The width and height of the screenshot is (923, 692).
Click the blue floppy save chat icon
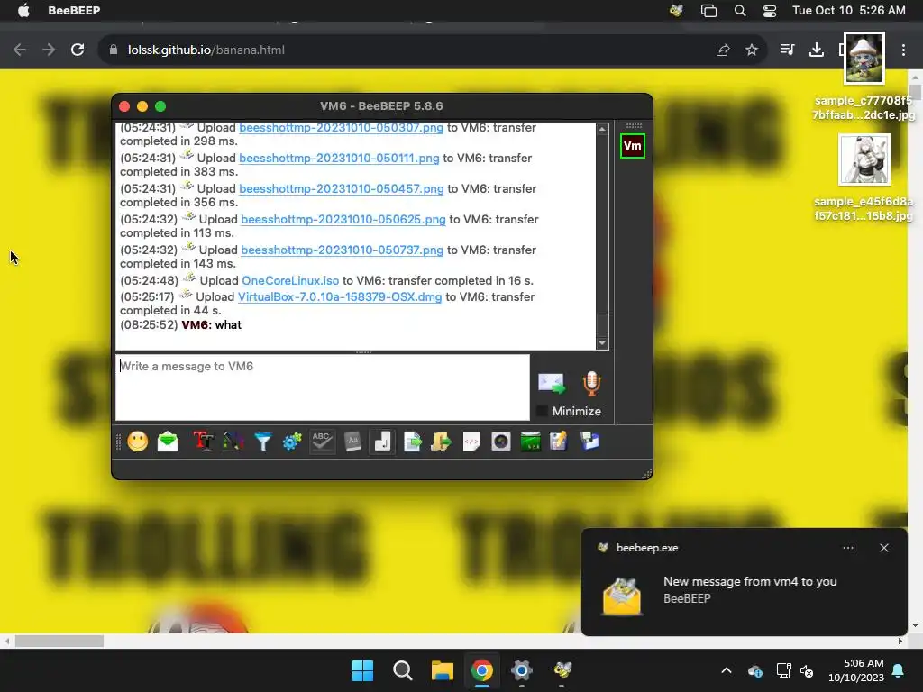589,442
